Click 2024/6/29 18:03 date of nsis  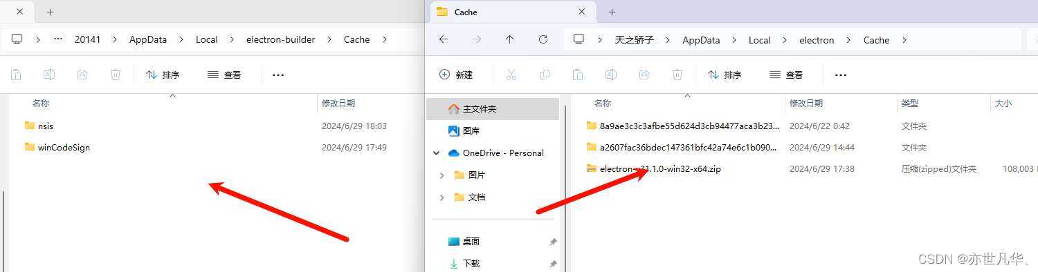click(354, 126)
